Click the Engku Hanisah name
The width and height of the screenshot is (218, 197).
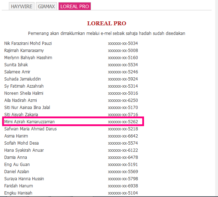pyautogui.click(x=18, y=193)
